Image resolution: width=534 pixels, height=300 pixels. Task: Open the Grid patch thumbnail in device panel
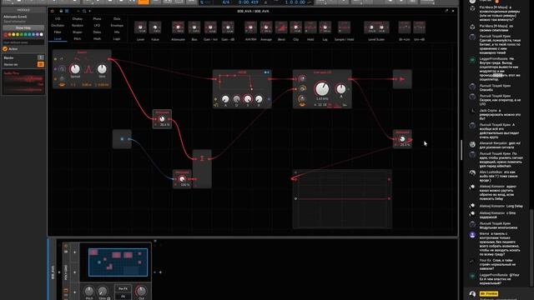click(118, 262)
